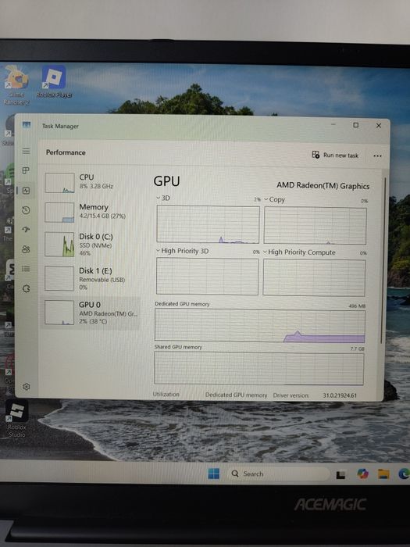
Task: Launch Roblox Player desktop shortcut
Action: tap(54, 81)
